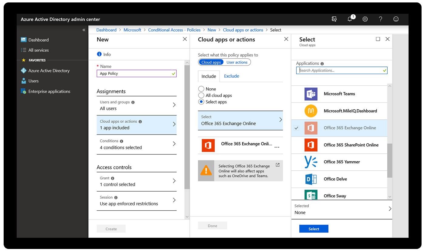Select the Microsoft Teams app icon
Viewport: 425px width, 252px height.
click(311, 94)
